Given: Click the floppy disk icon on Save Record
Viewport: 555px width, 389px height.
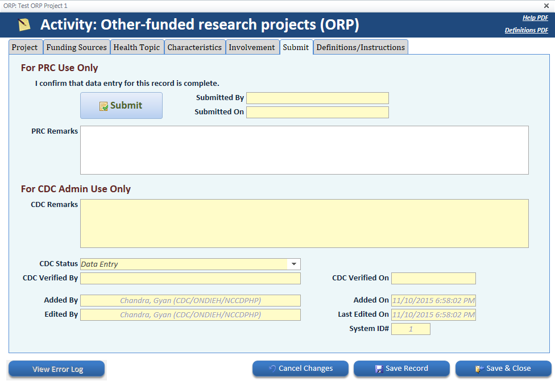Looking at the screenshot, I should (x=379, y=369).
